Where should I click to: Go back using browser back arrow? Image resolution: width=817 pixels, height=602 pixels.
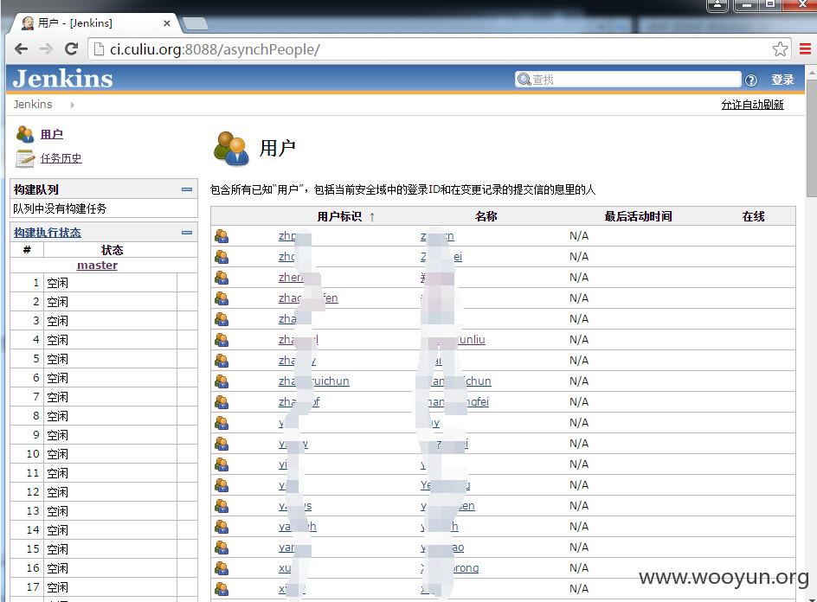(x=22, y=49)
